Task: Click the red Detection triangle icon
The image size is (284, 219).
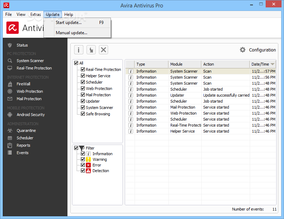Action: [88, 171]
